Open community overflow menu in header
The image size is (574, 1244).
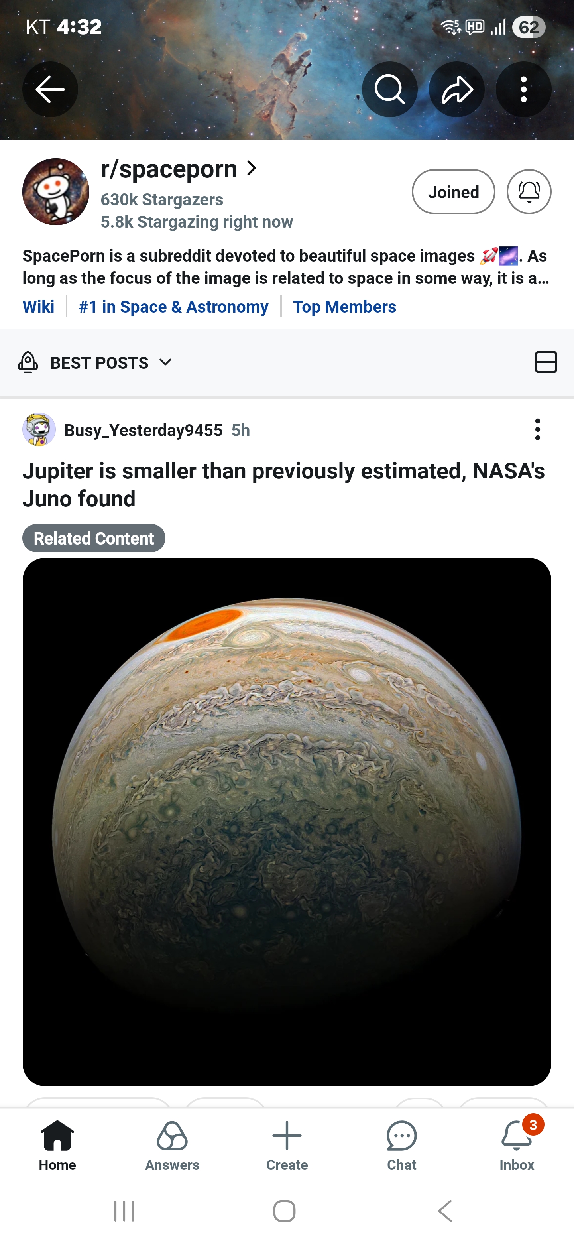pos(523,89)
